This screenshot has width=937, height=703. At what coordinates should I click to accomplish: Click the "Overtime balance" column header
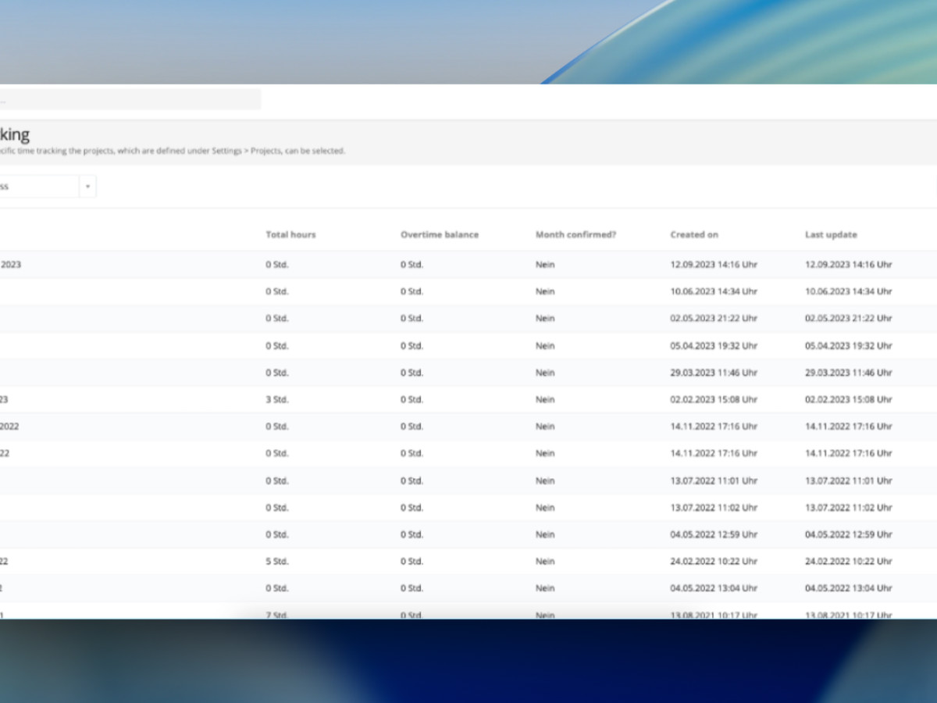pyautogui.click(x=440, y=234)
